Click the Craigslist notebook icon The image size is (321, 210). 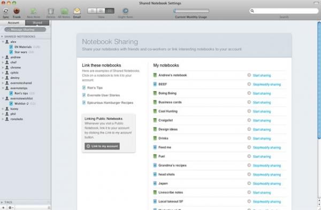(x=155, y=120)
